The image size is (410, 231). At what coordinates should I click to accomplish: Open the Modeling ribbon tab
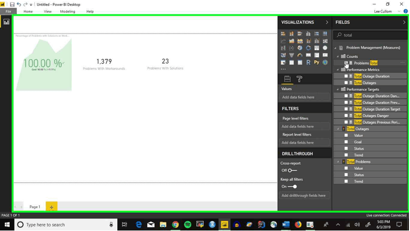pos(67,12)
